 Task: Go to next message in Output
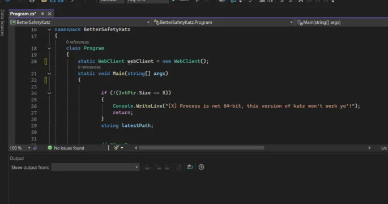pyautogui.click(x=167, y=167)
